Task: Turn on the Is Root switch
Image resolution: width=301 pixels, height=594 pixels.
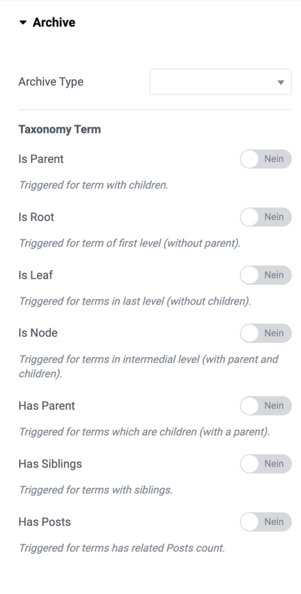Action: [x=266, y=217]
